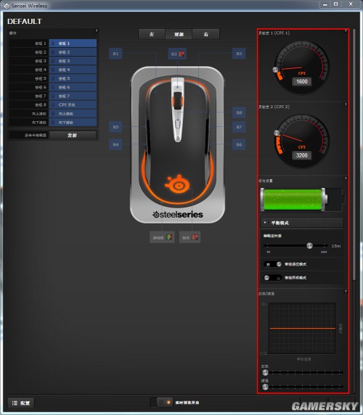Click the sleep timer slider handle
Viewport: 363px width, 415px height.
(x=309, y=246)
